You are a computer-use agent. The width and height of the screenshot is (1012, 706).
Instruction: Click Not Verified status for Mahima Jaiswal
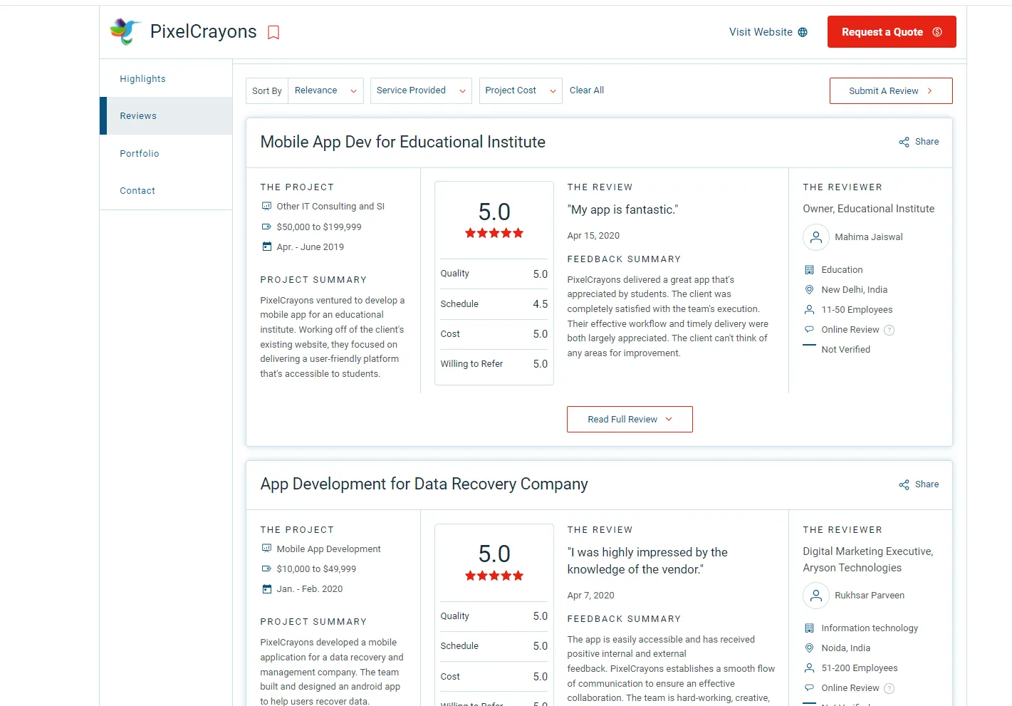point(845,350)
